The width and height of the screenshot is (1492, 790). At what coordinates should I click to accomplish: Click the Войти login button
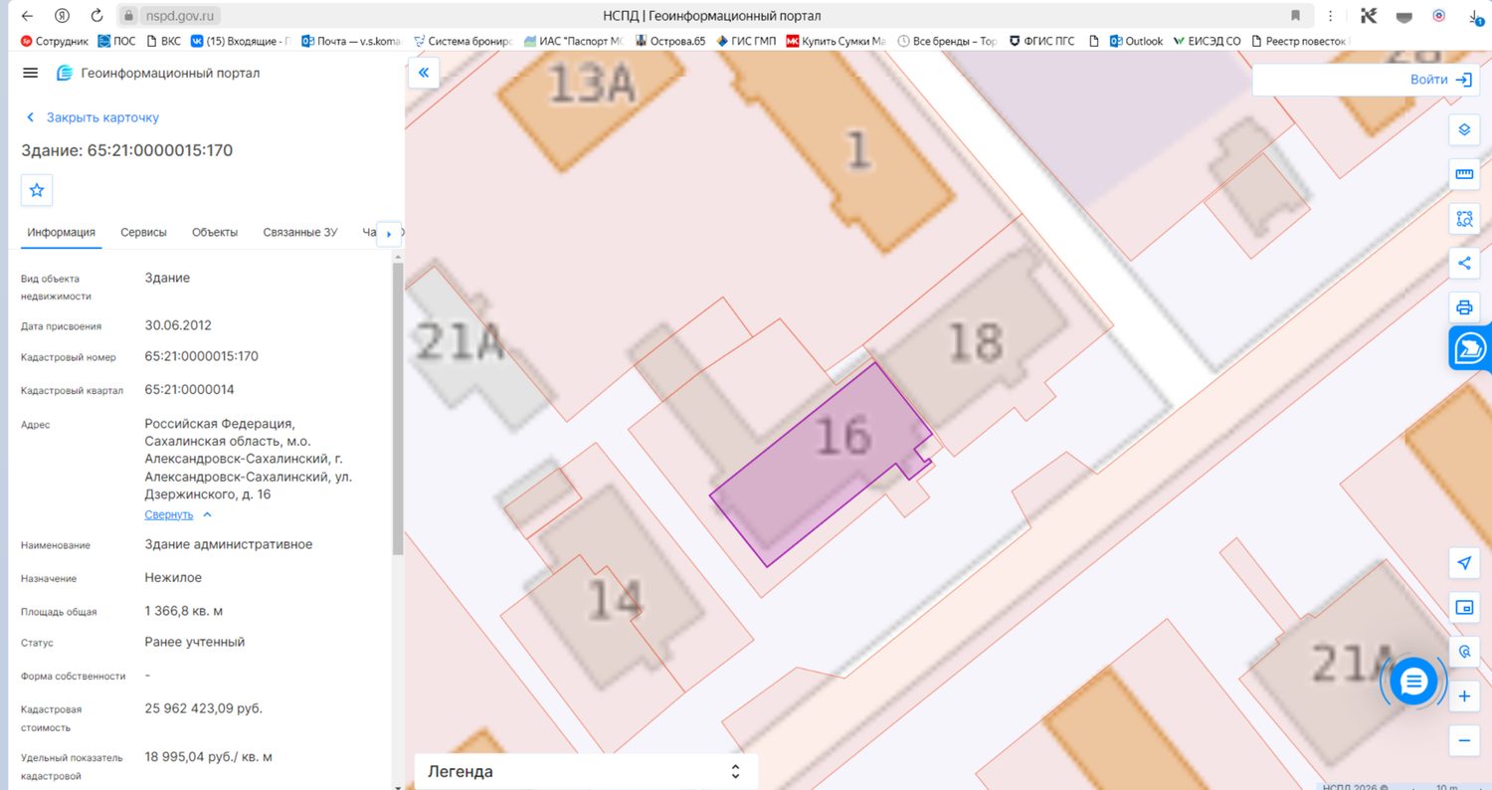tap(1440, 80)
